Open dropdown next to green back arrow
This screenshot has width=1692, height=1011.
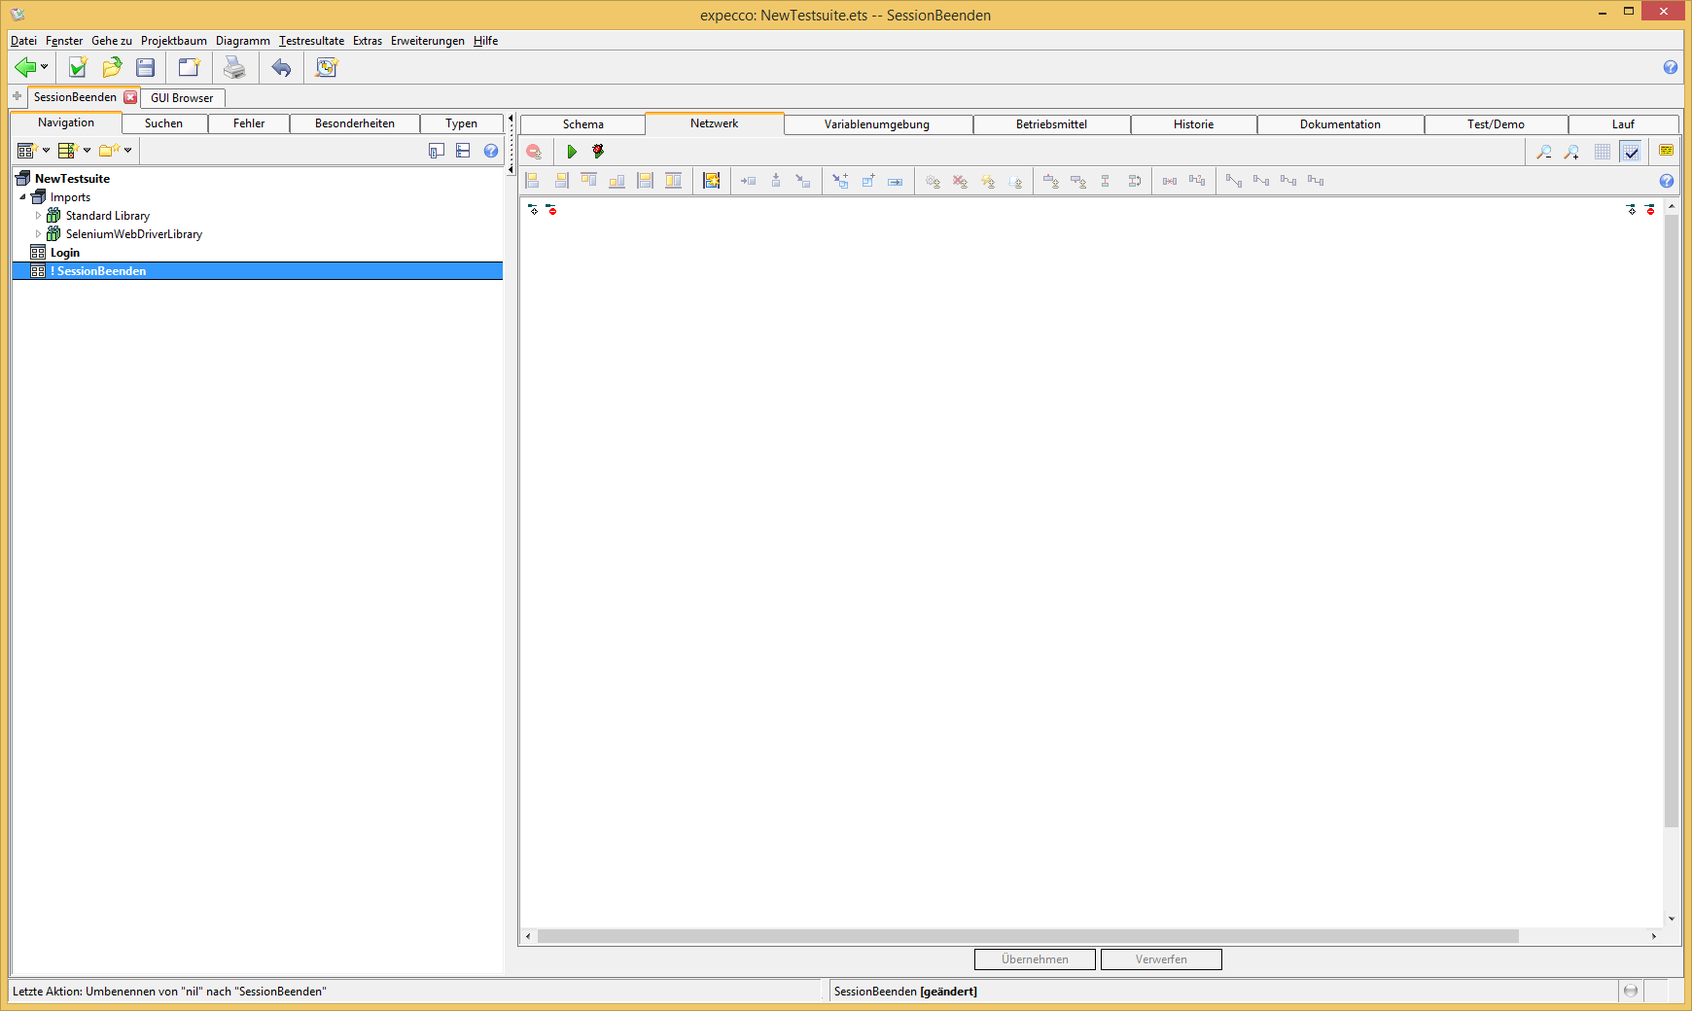[45, 67]
